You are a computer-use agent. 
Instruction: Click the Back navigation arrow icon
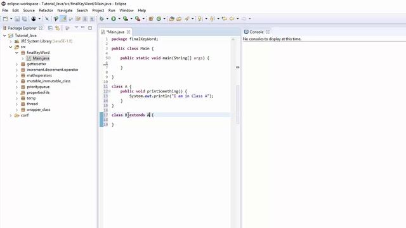pyautogui.click(x=232, y=18)
